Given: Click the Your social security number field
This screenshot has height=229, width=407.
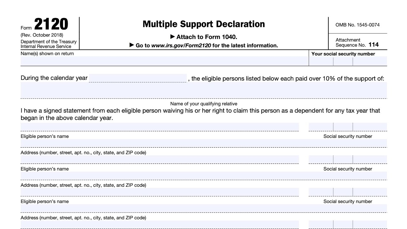Looking at the screenshot, I should pos(348,61).
